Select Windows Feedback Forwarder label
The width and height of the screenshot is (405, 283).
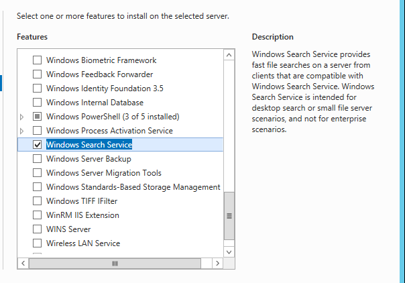pyautogui.click(x=100, y=74)
